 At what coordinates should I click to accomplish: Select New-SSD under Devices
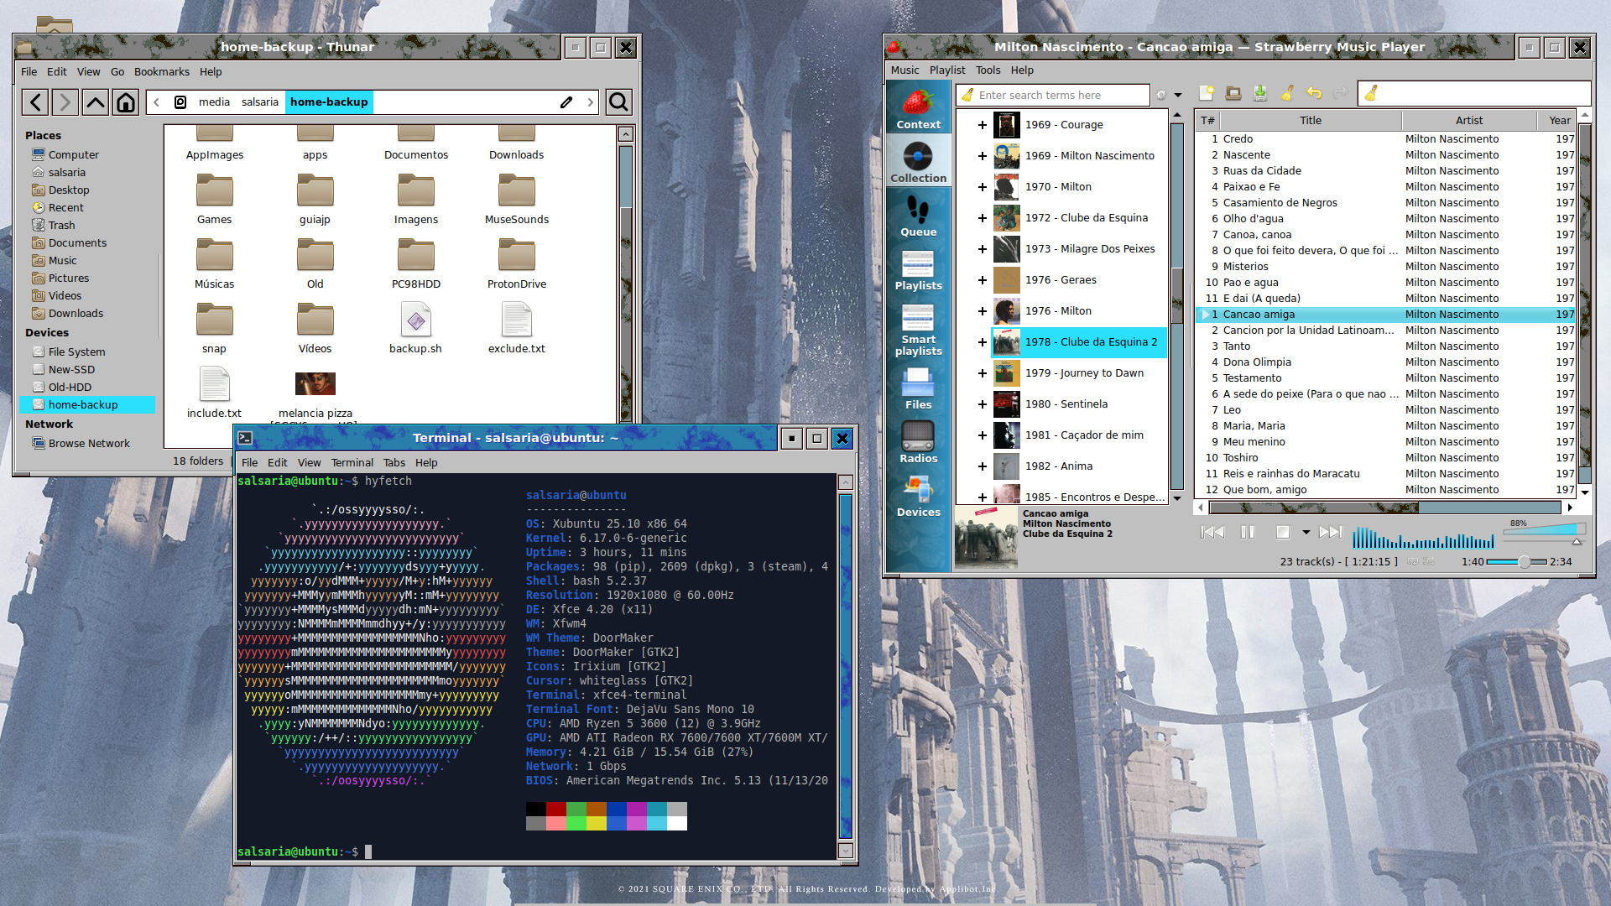click(71, 370)
